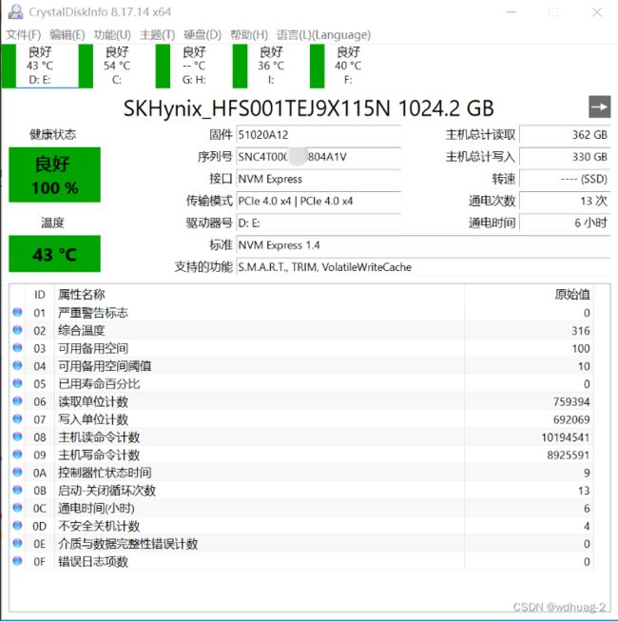Click raw value 759394
The image size is (618, 621).
click(x=571, y=401)
